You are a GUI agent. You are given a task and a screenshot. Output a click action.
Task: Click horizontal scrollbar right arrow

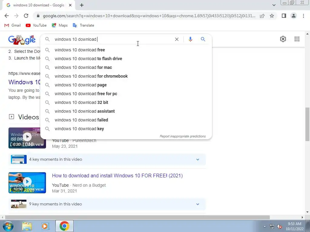coord(302,217)
